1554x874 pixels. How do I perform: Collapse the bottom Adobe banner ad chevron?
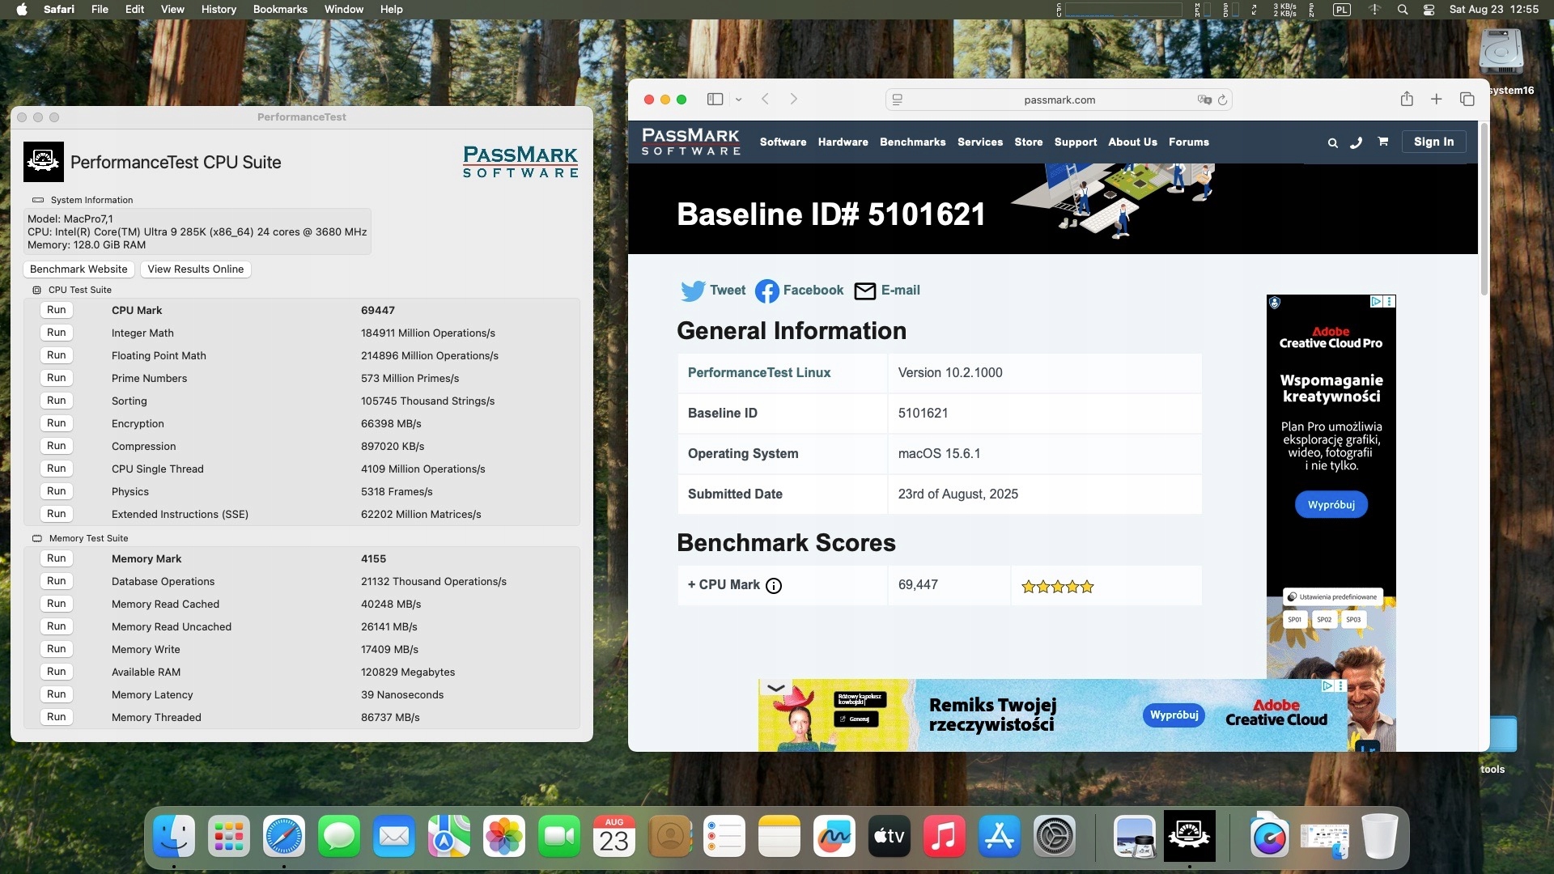775,688
